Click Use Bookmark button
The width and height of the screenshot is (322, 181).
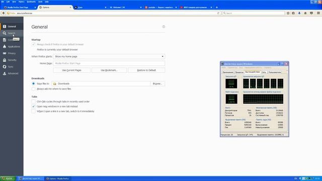coord(109,70)
